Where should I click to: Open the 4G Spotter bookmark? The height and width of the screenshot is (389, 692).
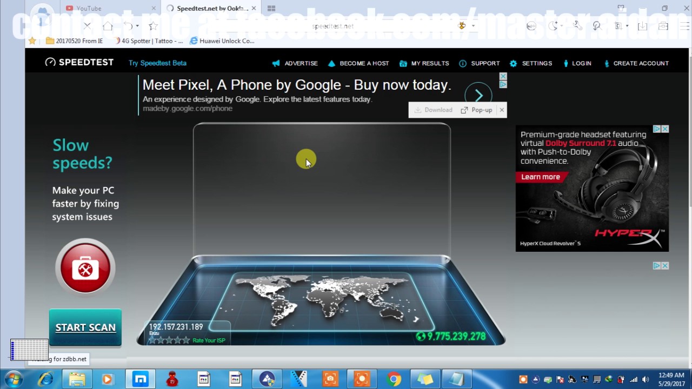(149, 41)
